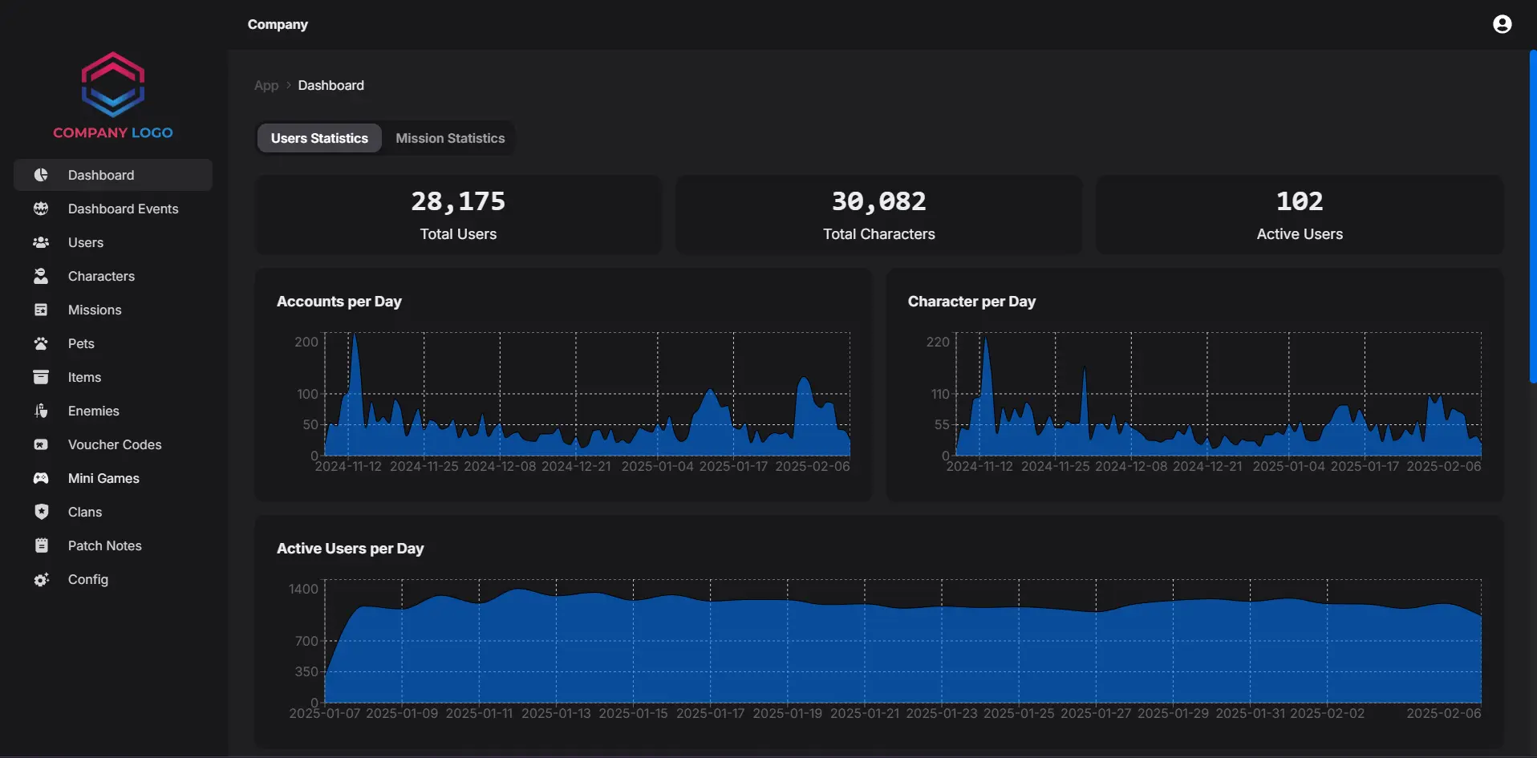
Task: Click the Config gears icon
Action: tap(41, 579)
